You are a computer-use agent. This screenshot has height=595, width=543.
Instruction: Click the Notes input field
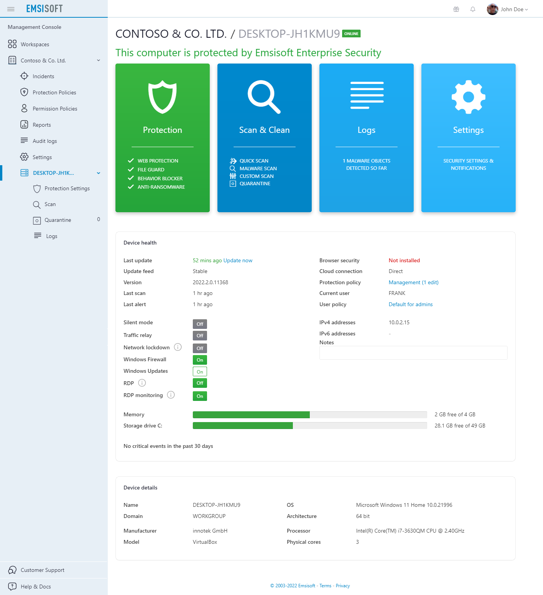point(413,353)
